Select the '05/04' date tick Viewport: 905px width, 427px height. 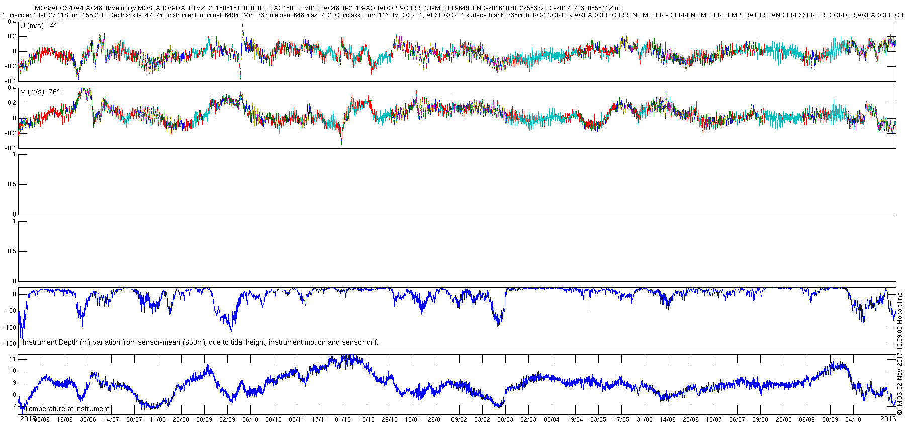tap(552, 420)
